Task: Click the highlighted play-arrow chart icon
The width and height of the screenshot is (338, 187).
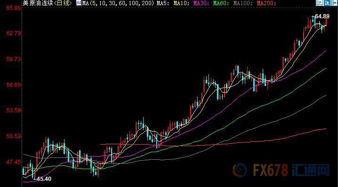Action: point(327,3)
